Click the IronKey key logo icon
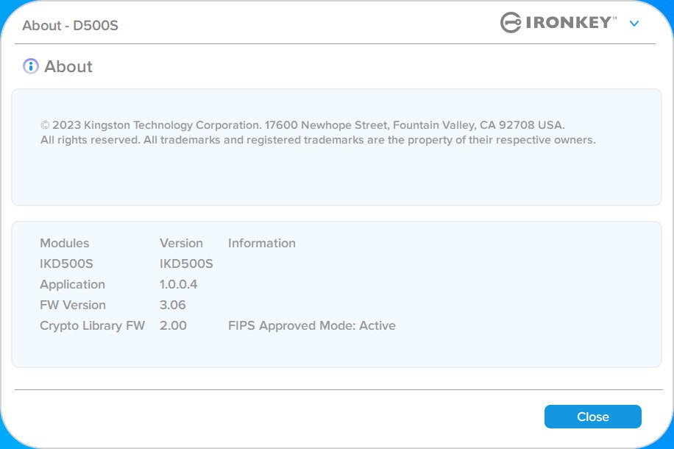The image size is (674, 449). 511,22
